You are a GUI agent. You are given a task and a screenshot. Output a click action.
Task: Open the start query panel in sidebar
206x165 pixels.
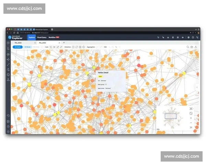pos(8,43)
